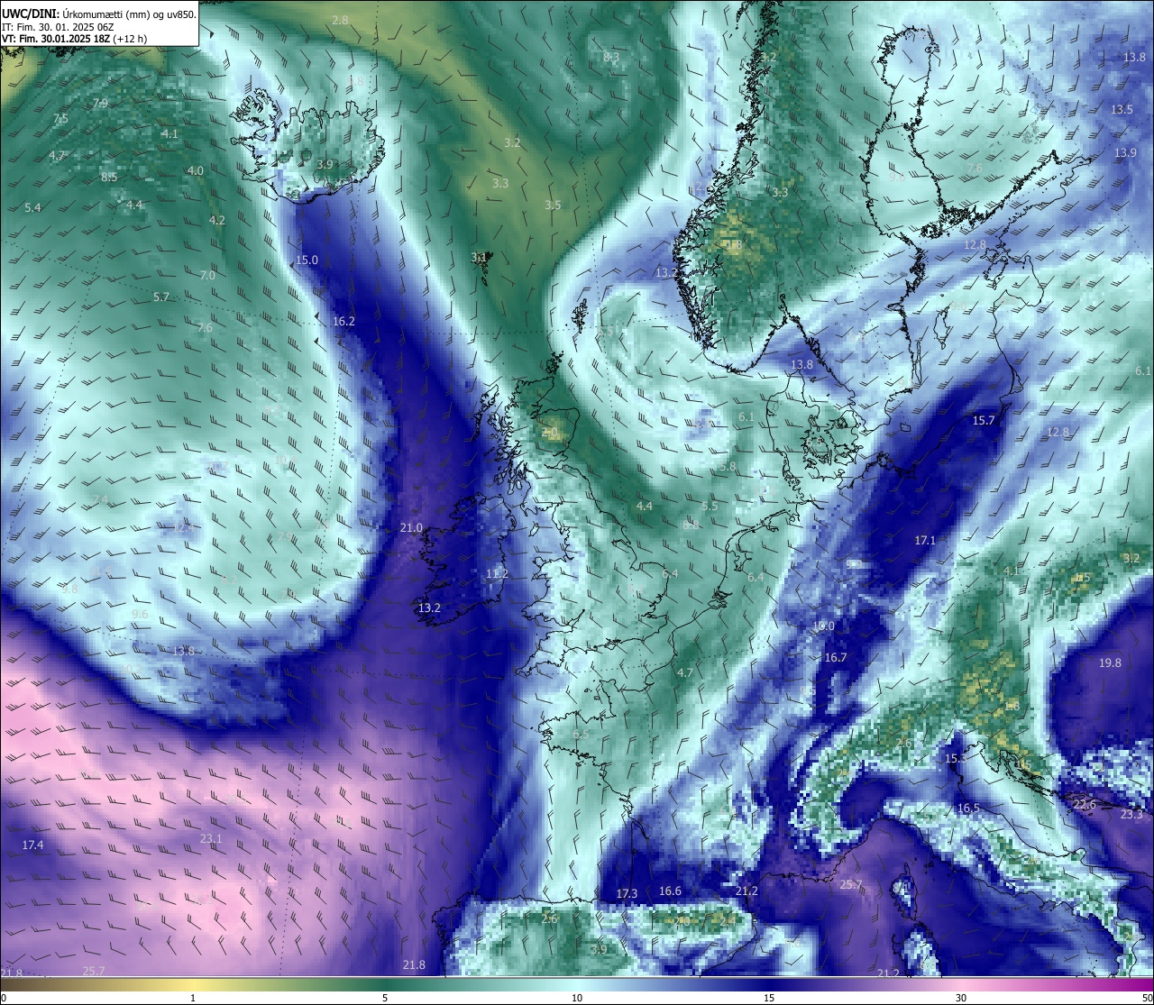Click the 23.1 value in the pink area
This screenshot has height=1005, width=1154.
click(x=210, y=839)
